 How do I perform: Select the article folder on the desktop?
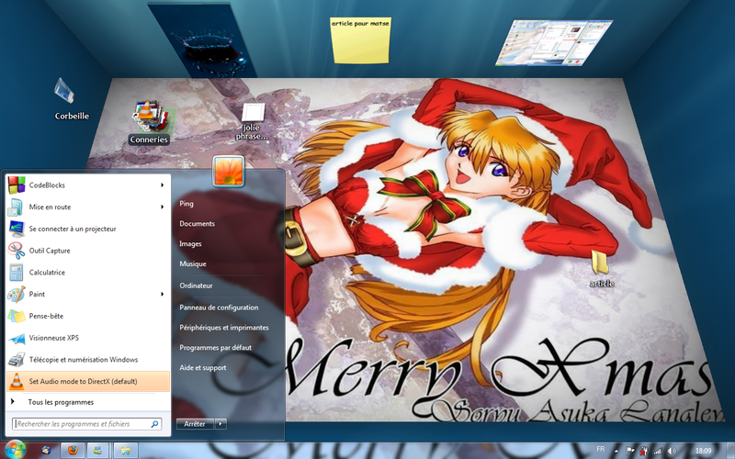pyautogui.click(x=602, y=268)
